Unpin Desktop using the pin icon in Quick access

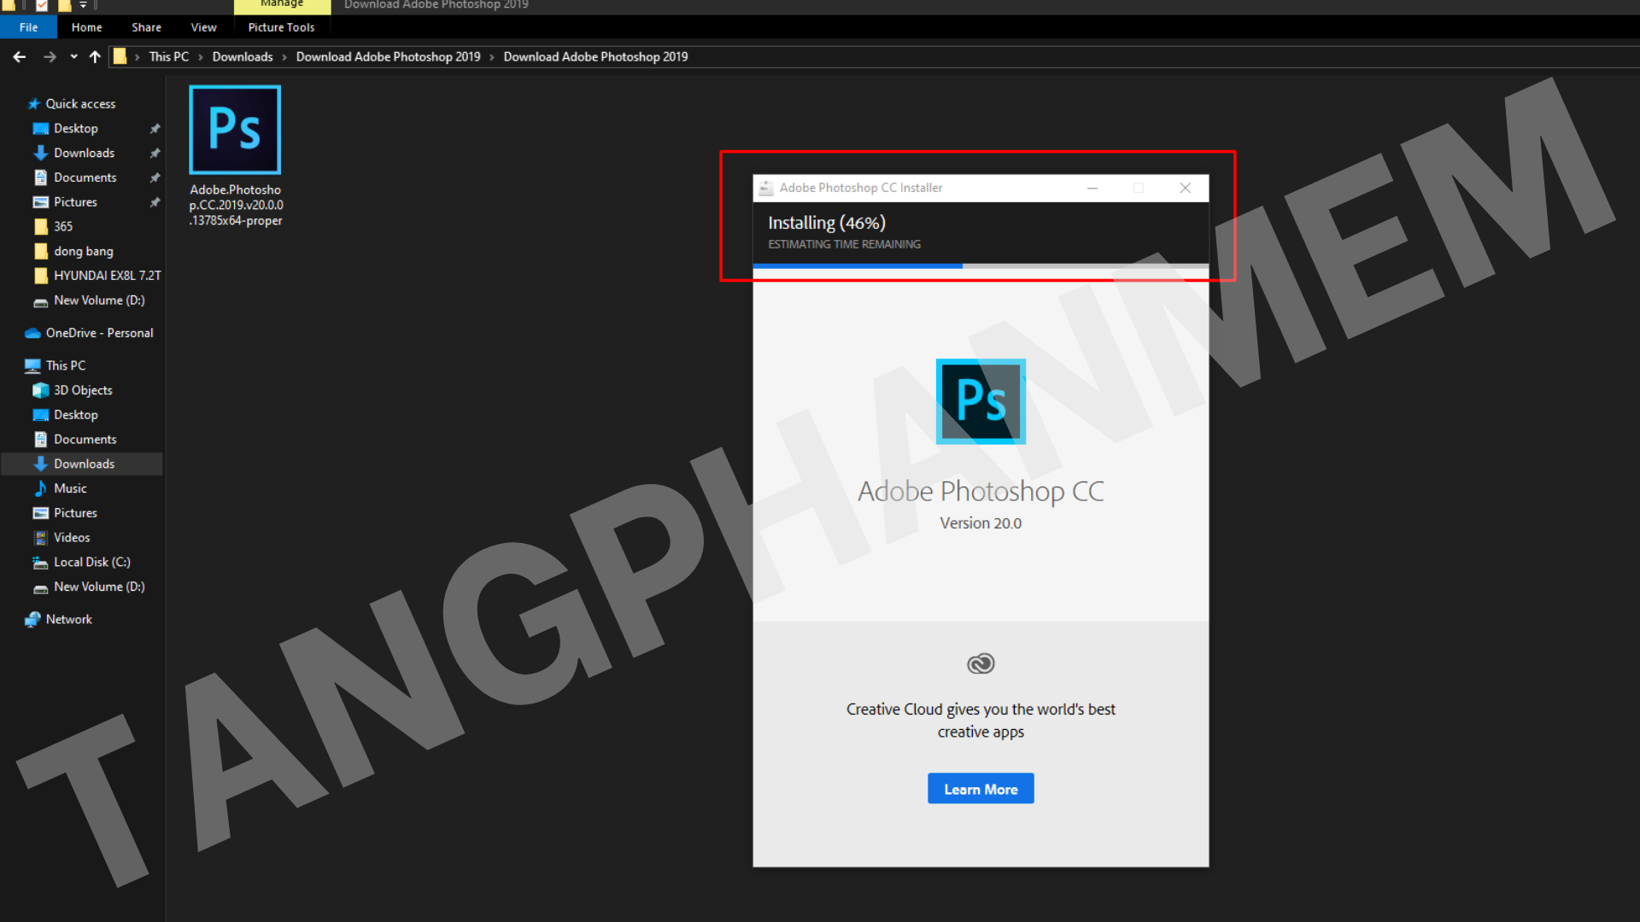(155, 129)
